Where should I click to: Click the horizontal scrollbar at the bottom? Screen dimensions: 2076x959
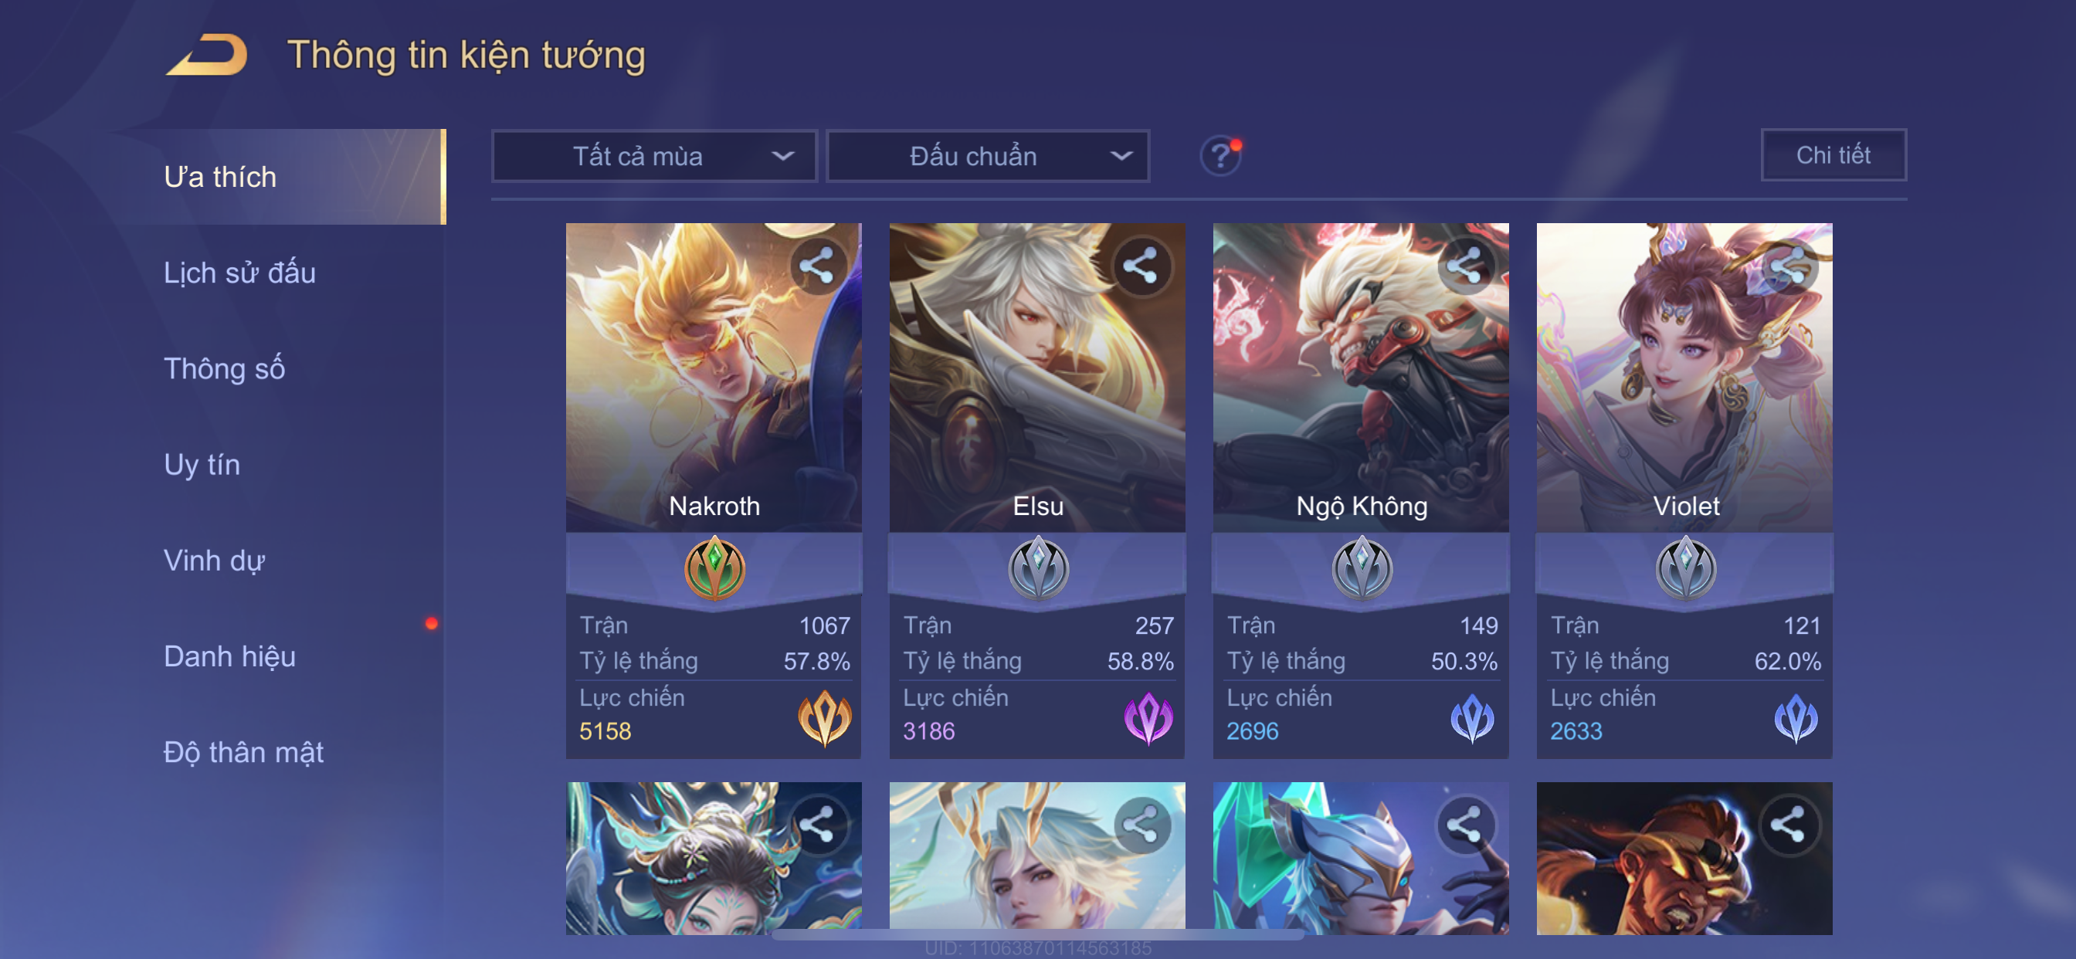(1038, 934)
